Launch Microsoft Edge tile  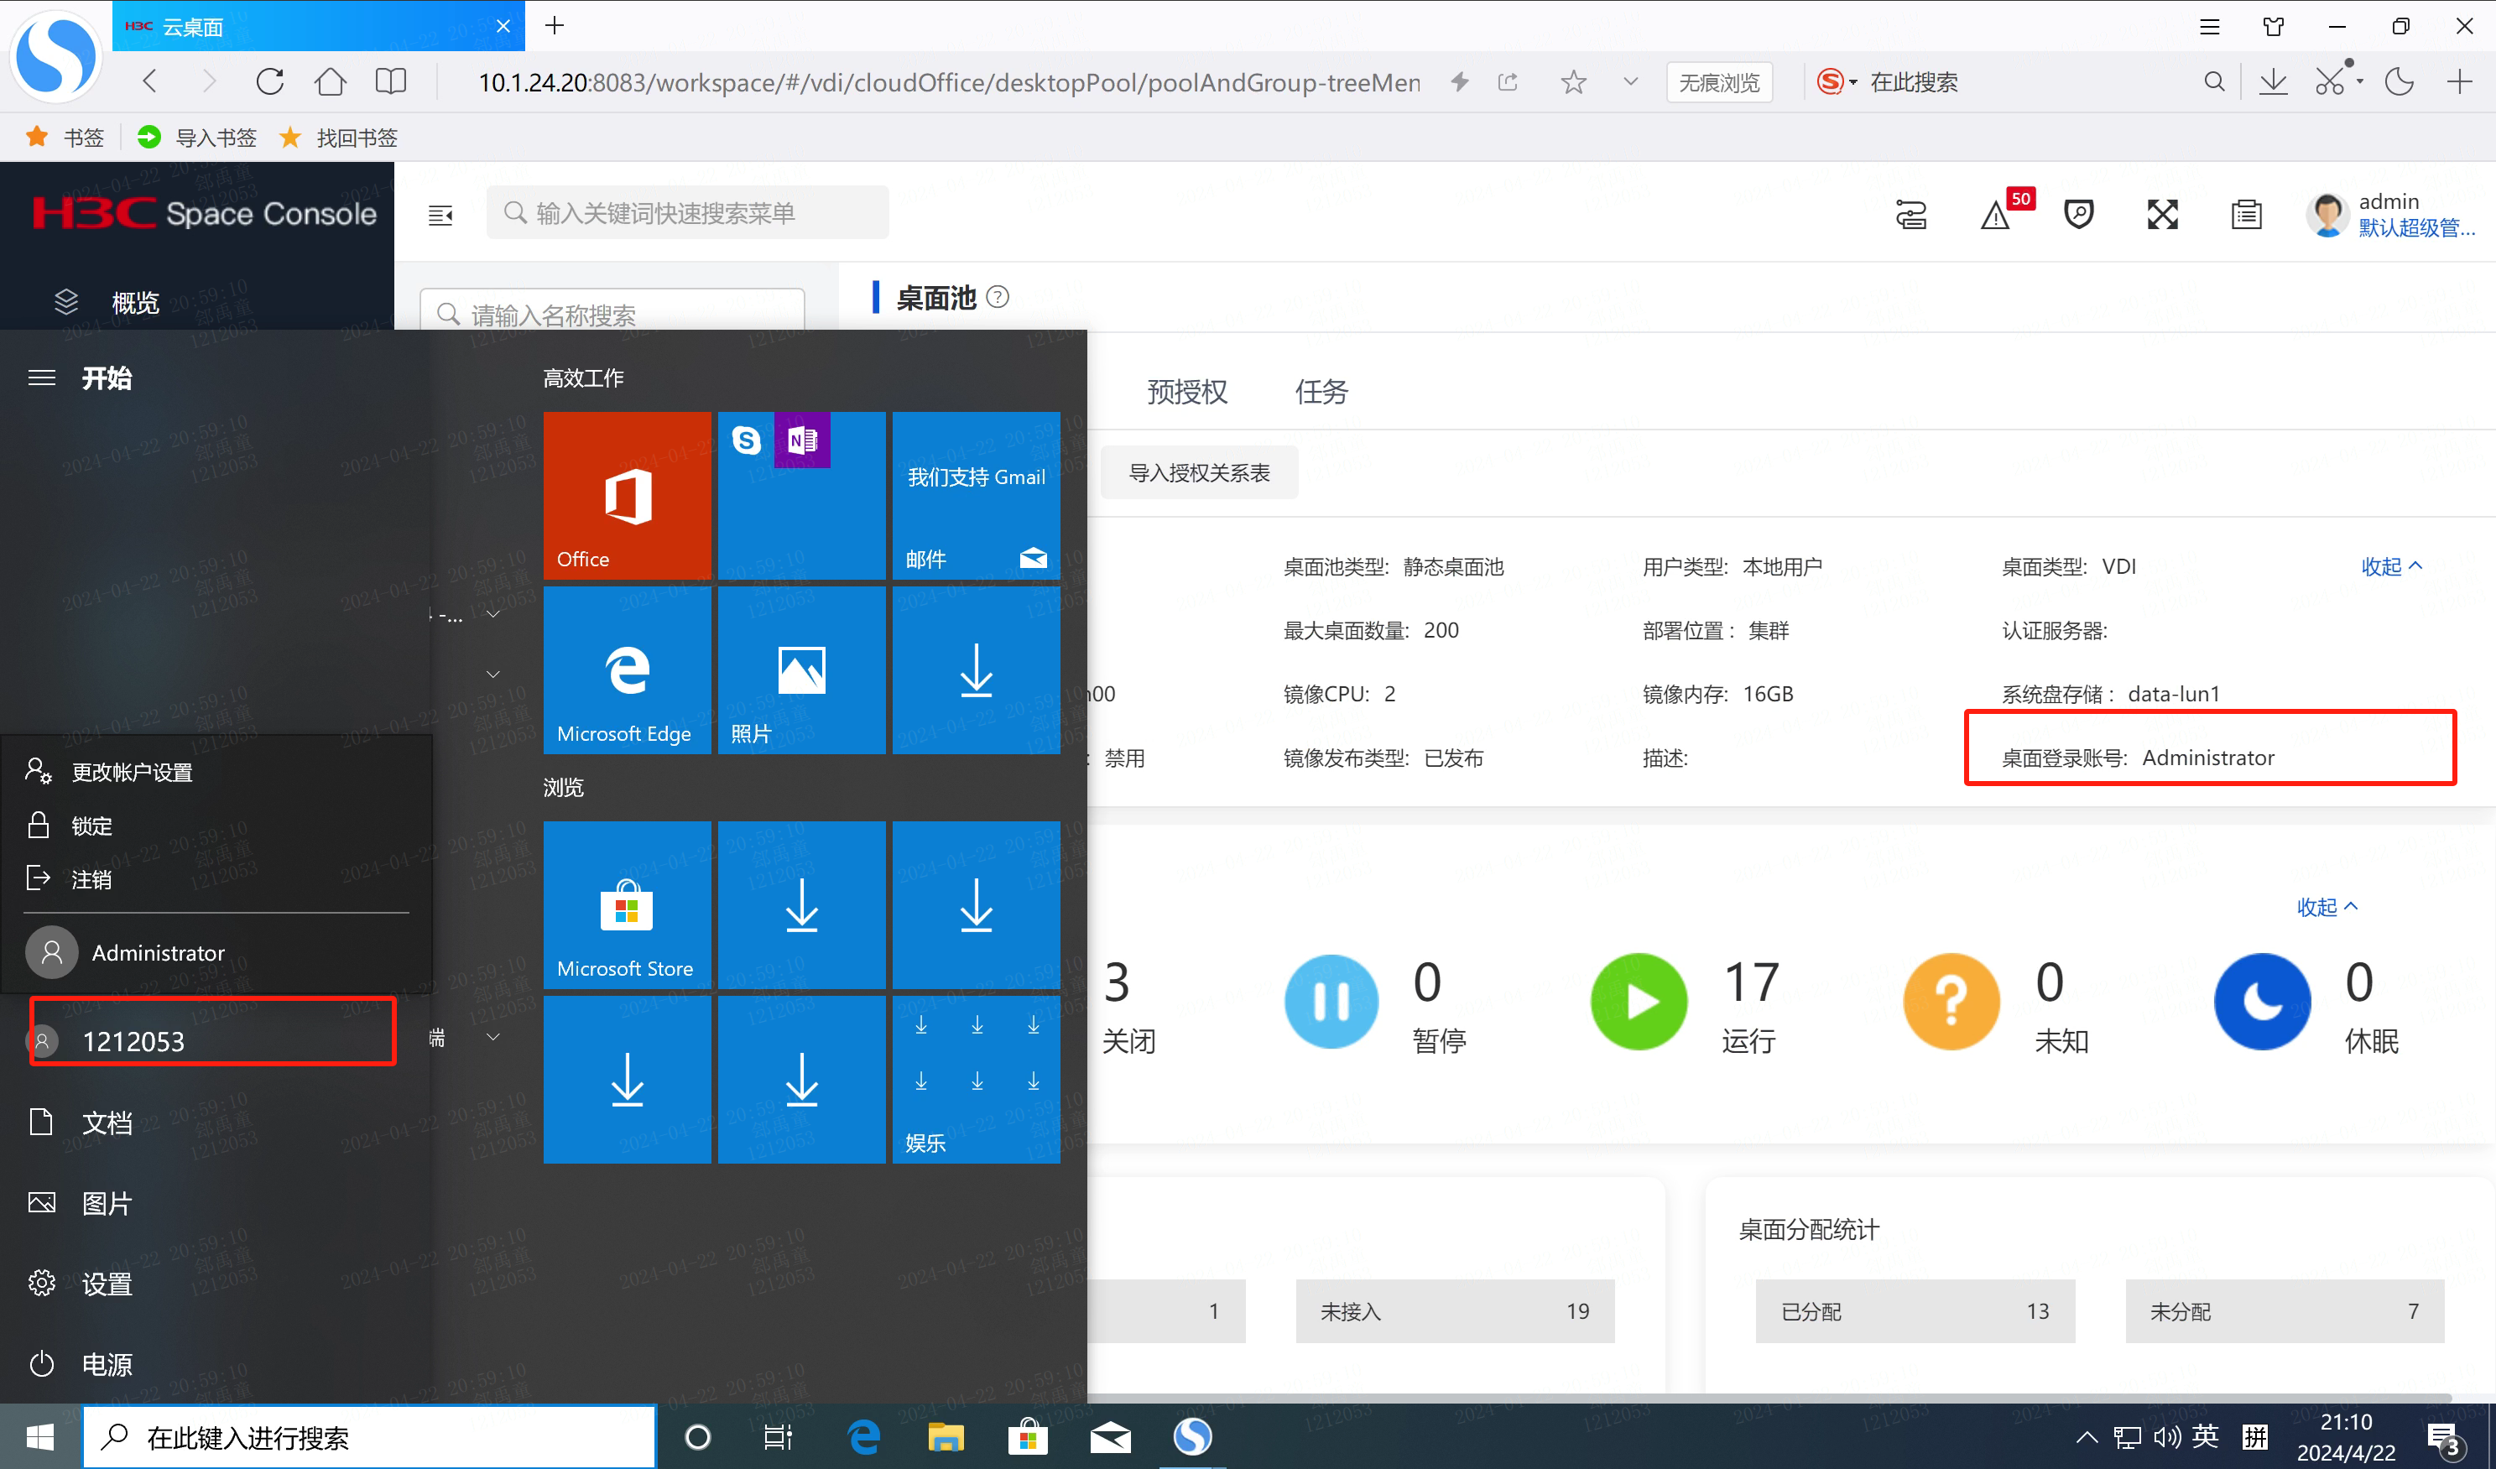click(x=627, y=669)
